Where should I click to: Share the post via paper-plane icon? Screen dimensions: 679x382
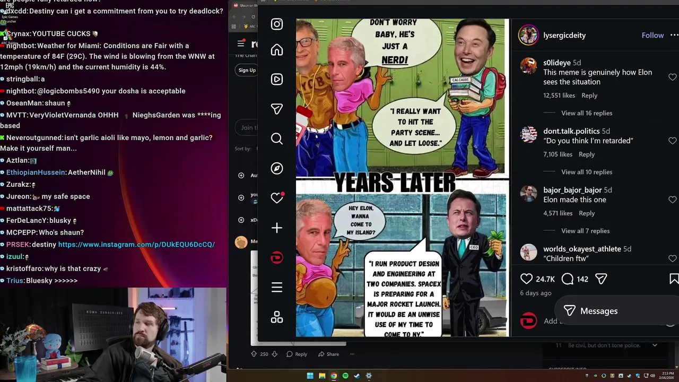(601, 279)
